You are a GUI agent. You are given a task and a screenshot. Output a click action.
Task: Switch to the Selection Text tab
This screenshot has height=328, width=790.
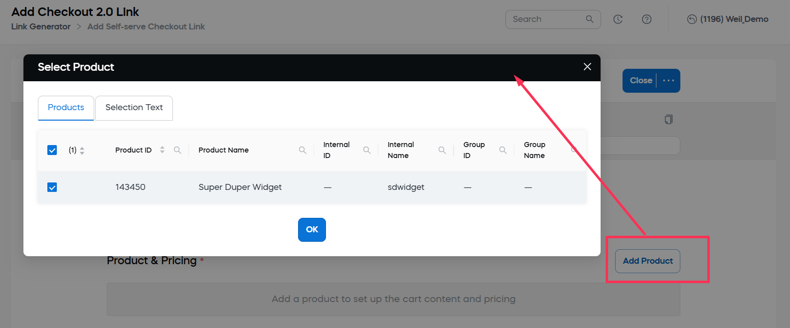click(x=134, y=108)
